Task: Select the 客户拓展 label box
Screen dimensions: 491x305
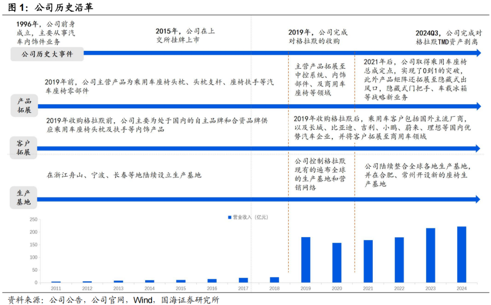Action: click(24, 148)
